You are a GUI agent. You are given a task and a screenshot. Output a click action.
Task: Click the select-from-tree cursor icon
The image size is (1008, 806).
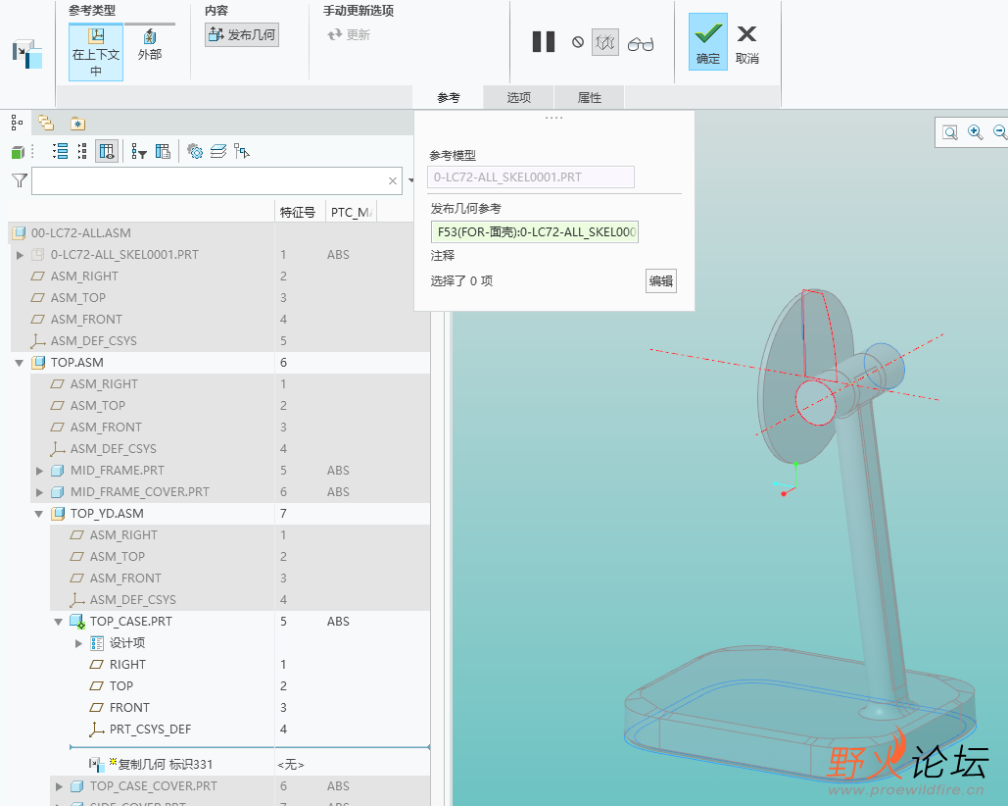(242, 151)
